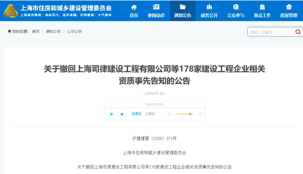This screenshot has width=303, height=174.
Task: Click the low volume speaker icon
Action: [x=169, y=114]
